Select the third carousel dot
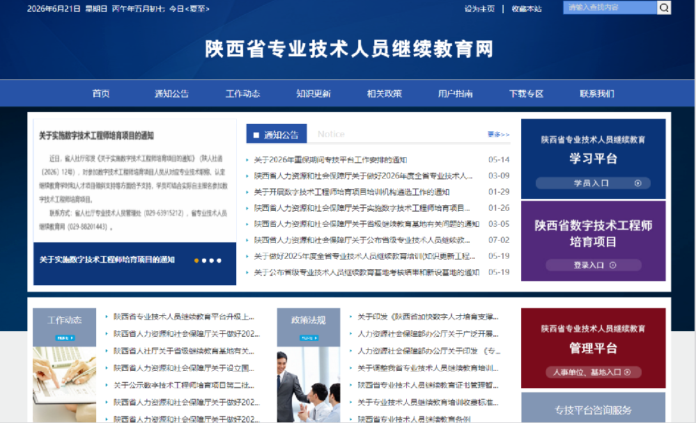 pyautogui.click(x=212, y=261)
